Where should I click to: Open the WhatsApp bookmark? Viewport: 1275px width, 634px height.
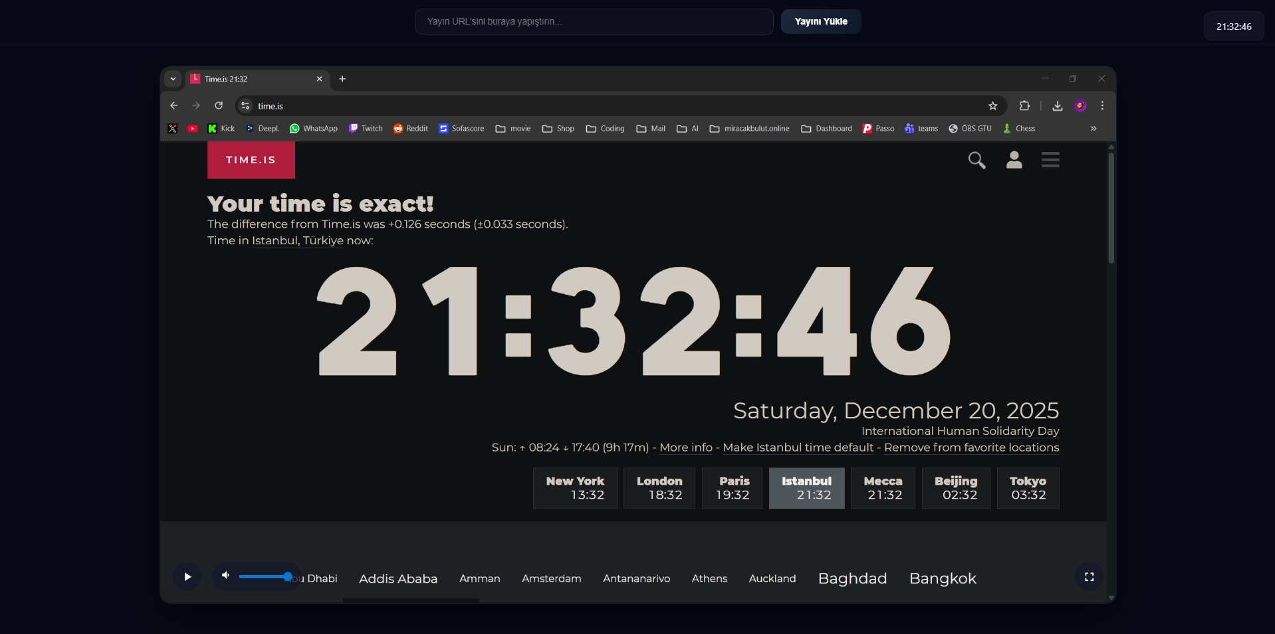coord(314,129)
